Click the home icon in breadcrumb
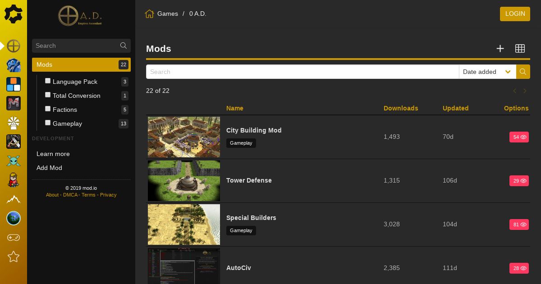The image size is (541, 284). click(150, 14)
